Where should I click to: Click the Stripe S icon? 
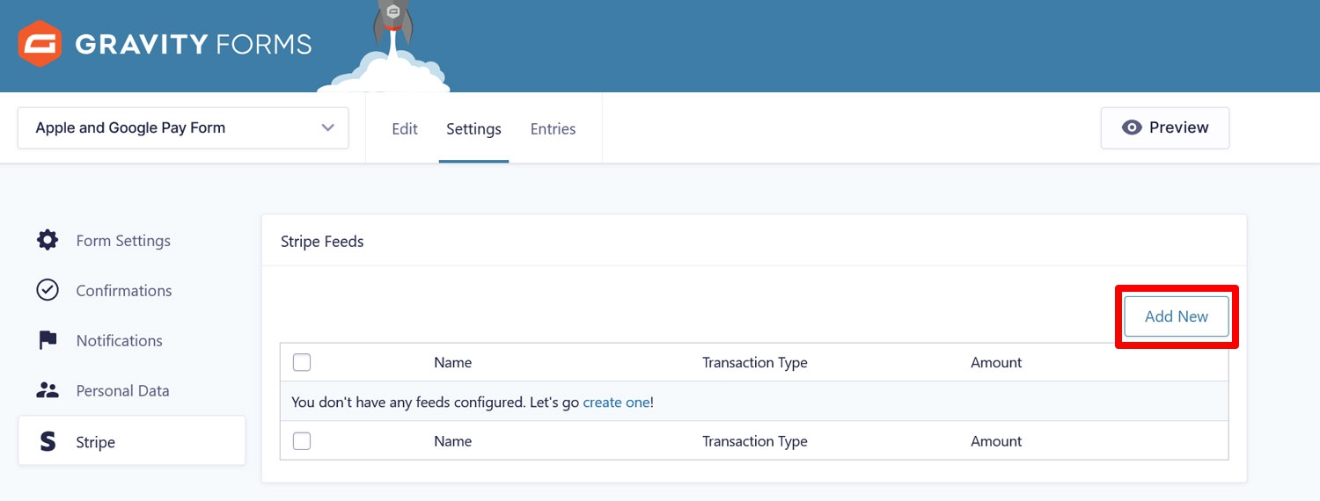(48, 441)
